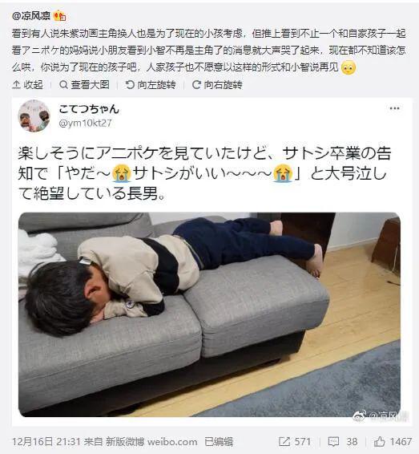Open the こてつちゃん display name
Image resolution: width=419 pixels, height=454 pixels.
pos(89,109)
